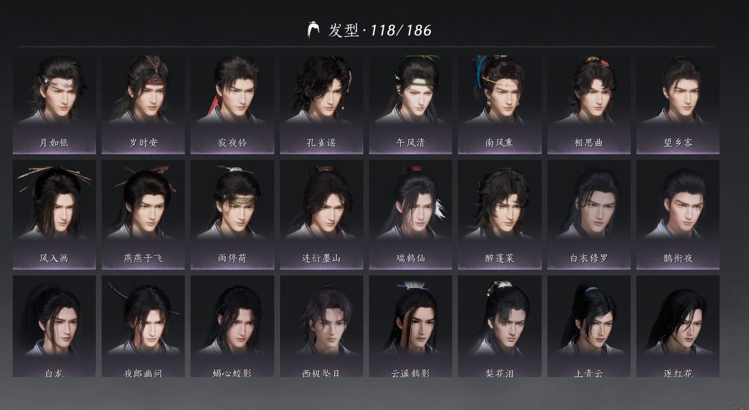The width and height of the screenshot is (749, 410).
Task: Choose the 瑞鹤仙 hairstyle with white feather
Action: (411, 215)
